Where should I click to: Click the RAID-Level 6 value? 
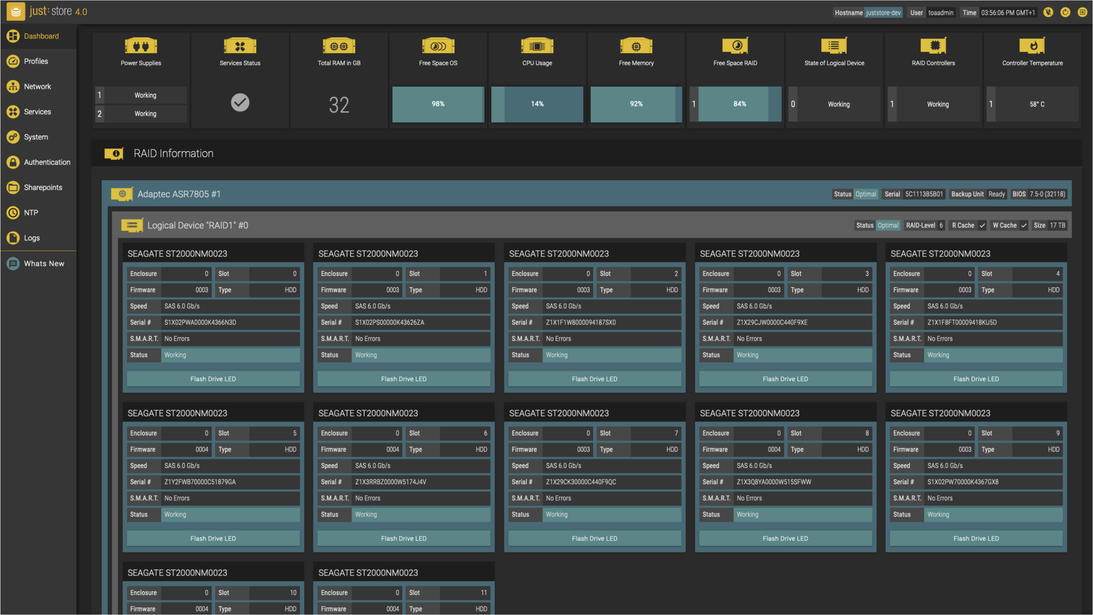point(941,225)
